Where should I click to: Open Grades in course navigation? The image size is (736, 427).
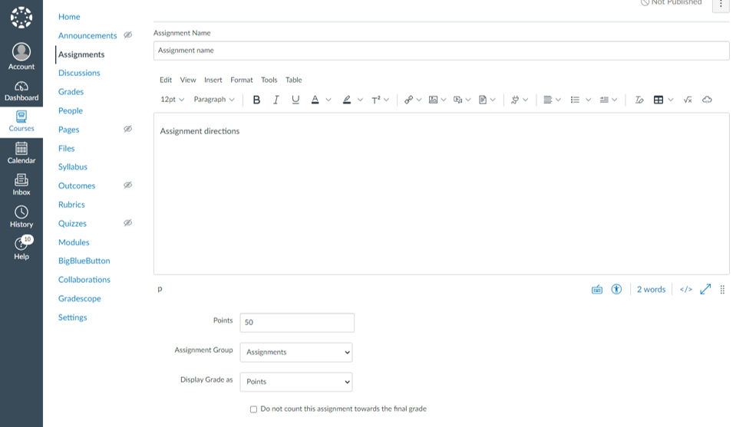(x=71, y=92)
